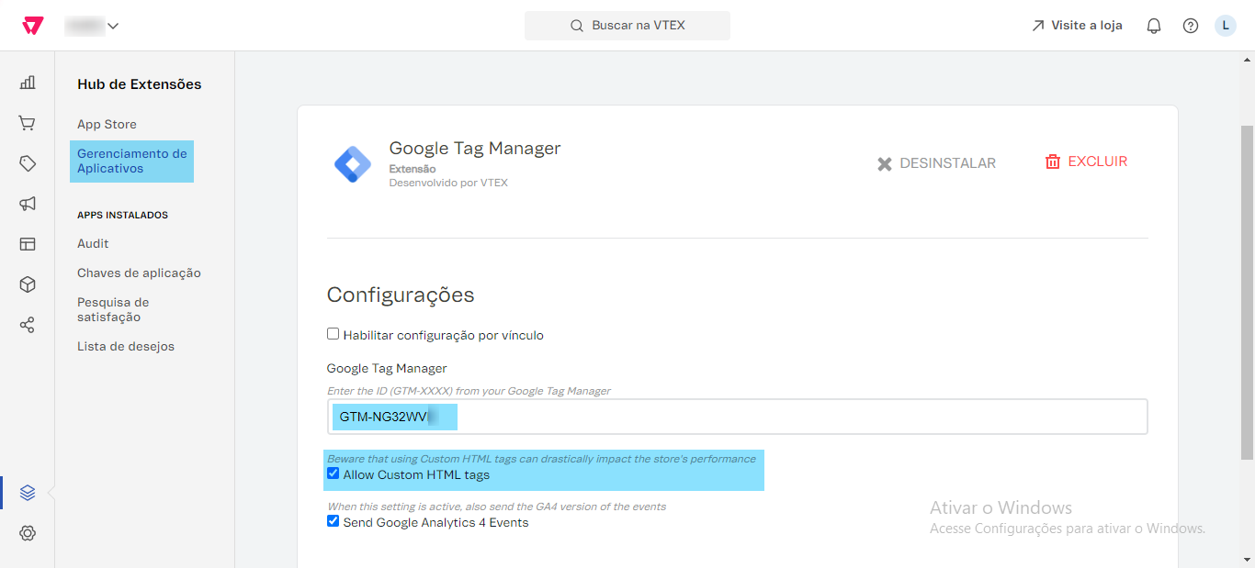Open the account settings gear icon
1255x568 pixels.
28,533
